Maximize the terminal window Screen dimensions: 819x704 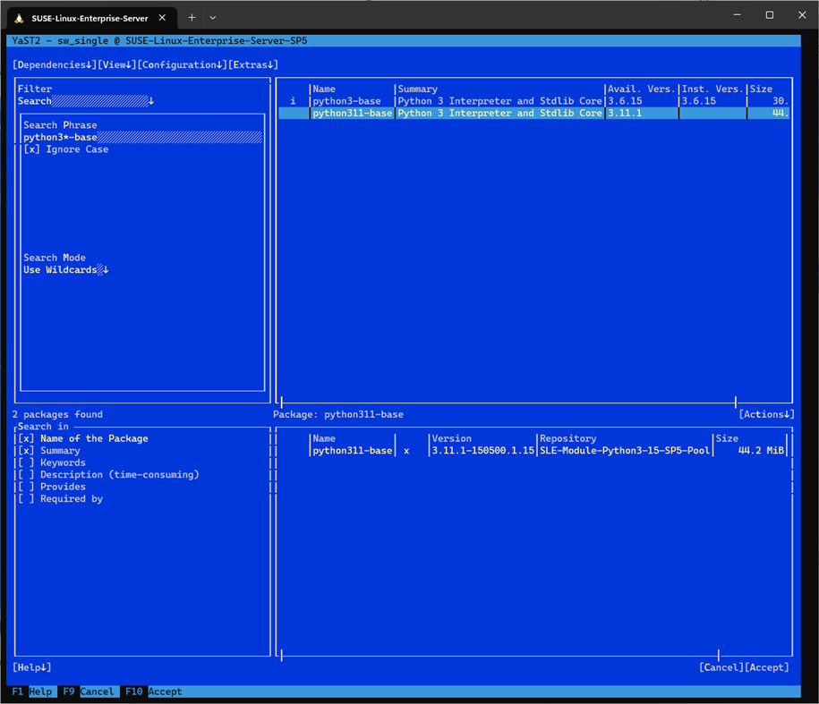770,15
